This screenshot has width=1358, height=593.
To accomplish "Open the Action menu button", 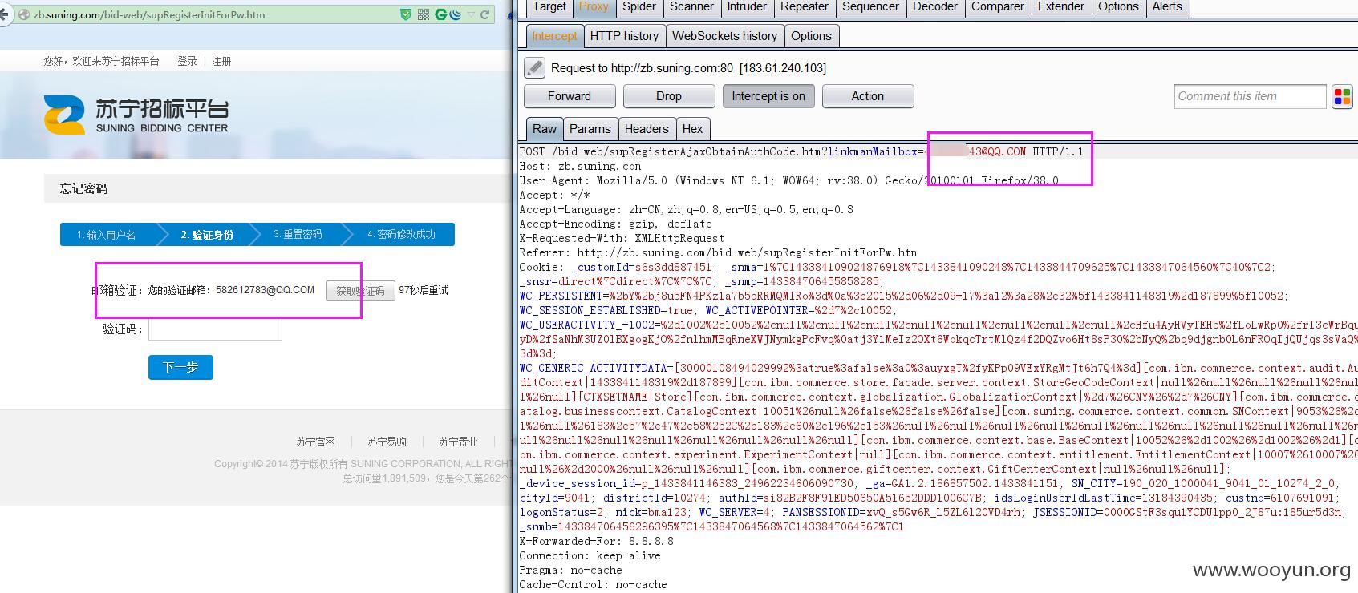I will click(868, 96).
